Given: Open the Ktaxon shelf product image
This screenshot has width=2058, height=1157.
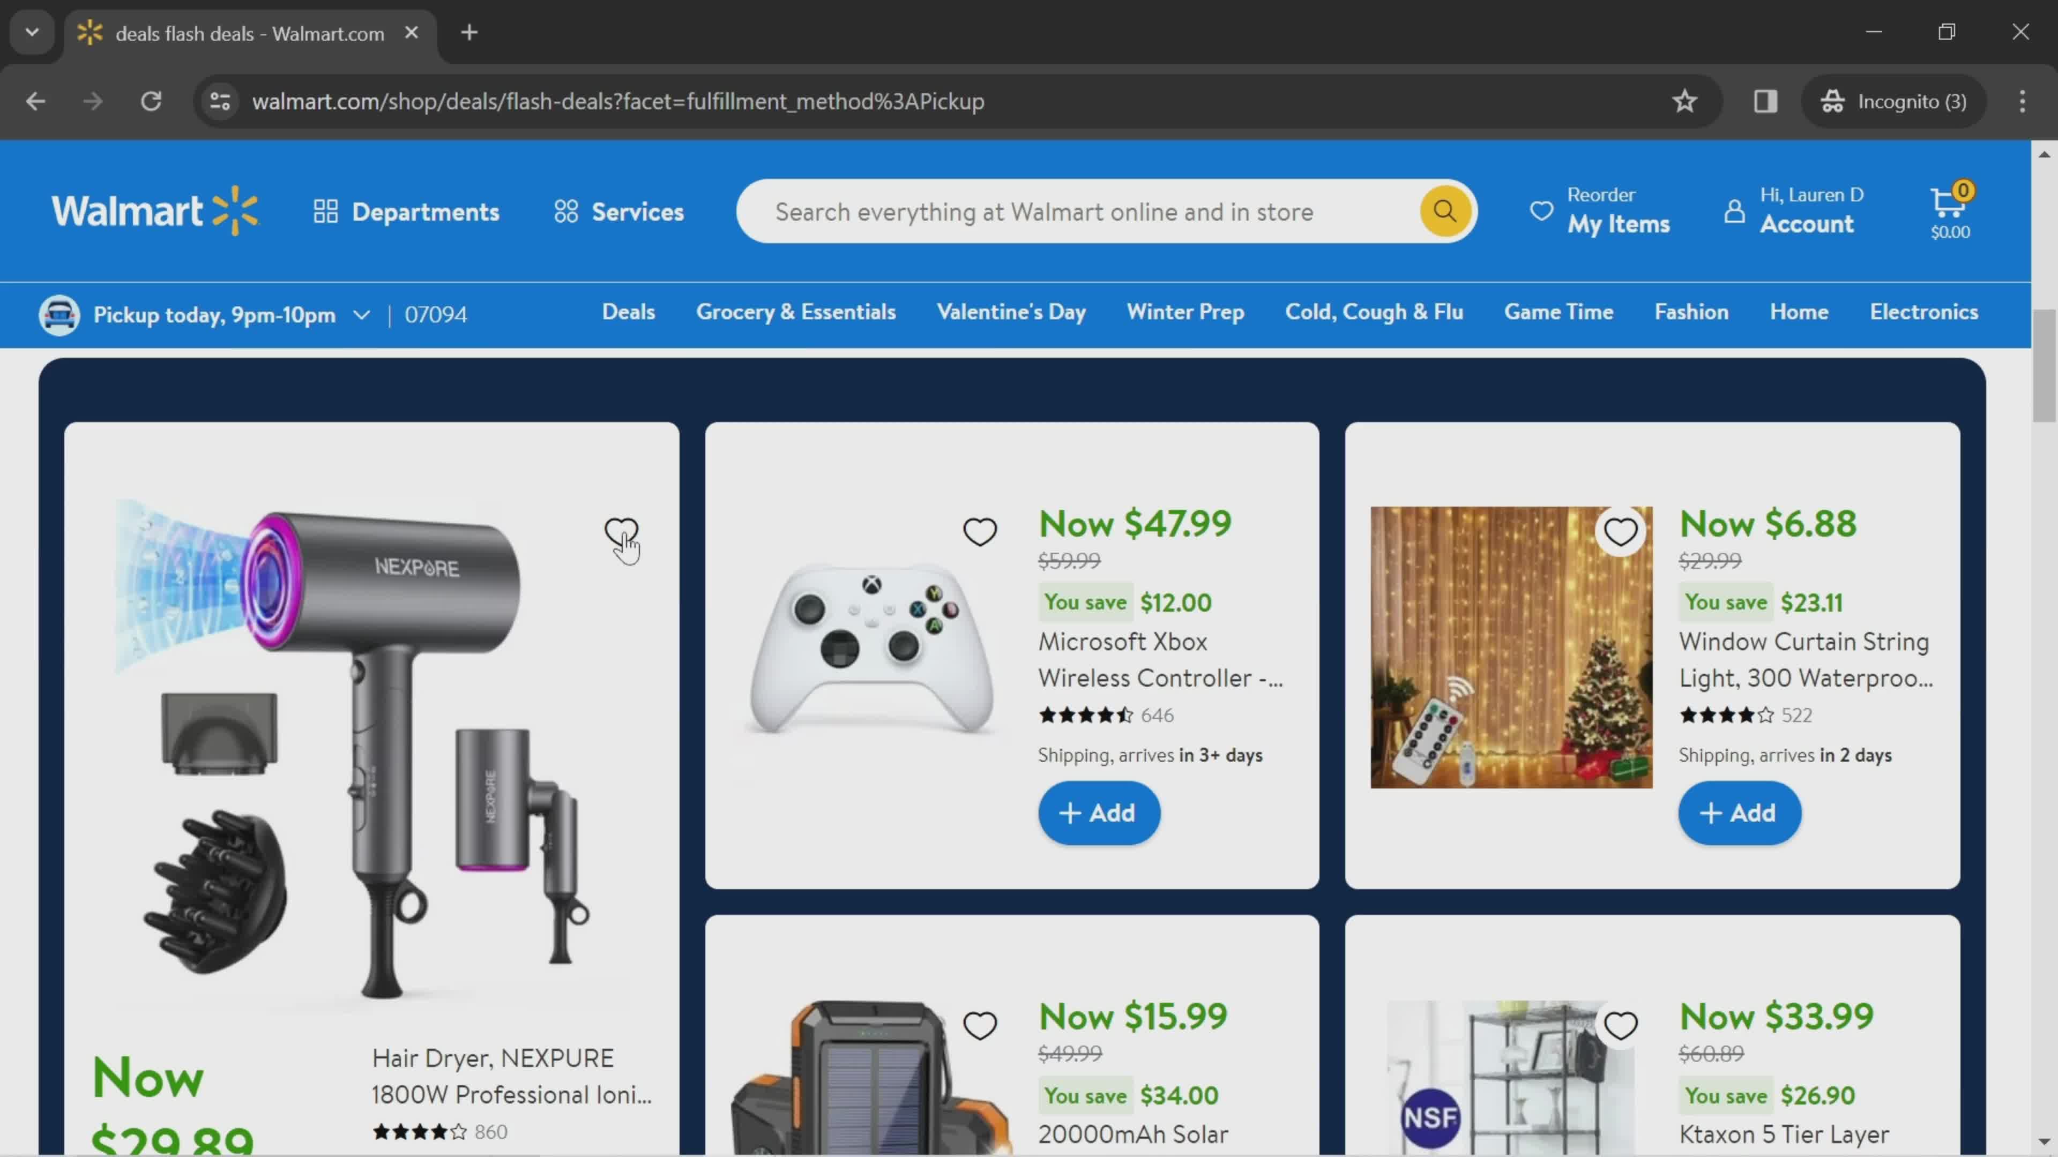Looking at the screenshot, I should (x=1511, y=1077).
